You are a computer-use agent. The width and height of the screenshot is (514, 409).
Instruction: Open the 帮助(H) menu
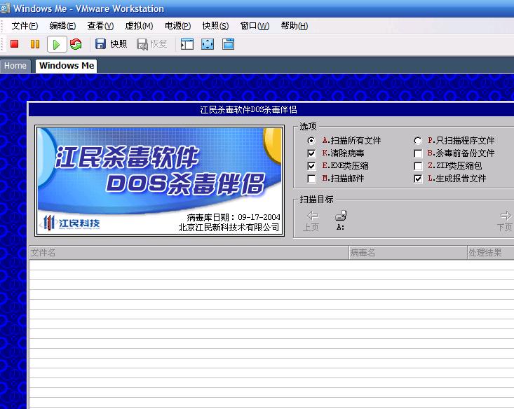click(x=295, y=25)
